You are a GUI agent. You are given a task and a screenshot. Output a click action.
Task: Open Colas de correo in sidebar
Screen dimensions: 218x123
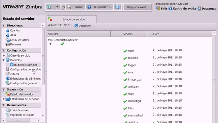[x=20, y=110]
